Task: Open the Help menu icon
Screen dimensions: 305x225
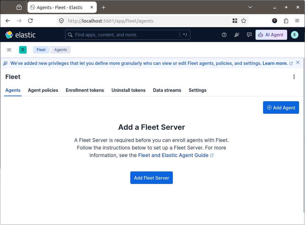Action: tap(224, 35)
